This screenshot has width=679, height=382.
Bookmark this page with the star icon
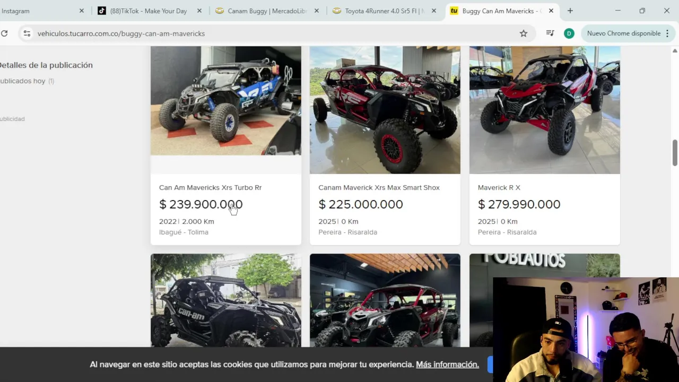(x=524, y=33)
